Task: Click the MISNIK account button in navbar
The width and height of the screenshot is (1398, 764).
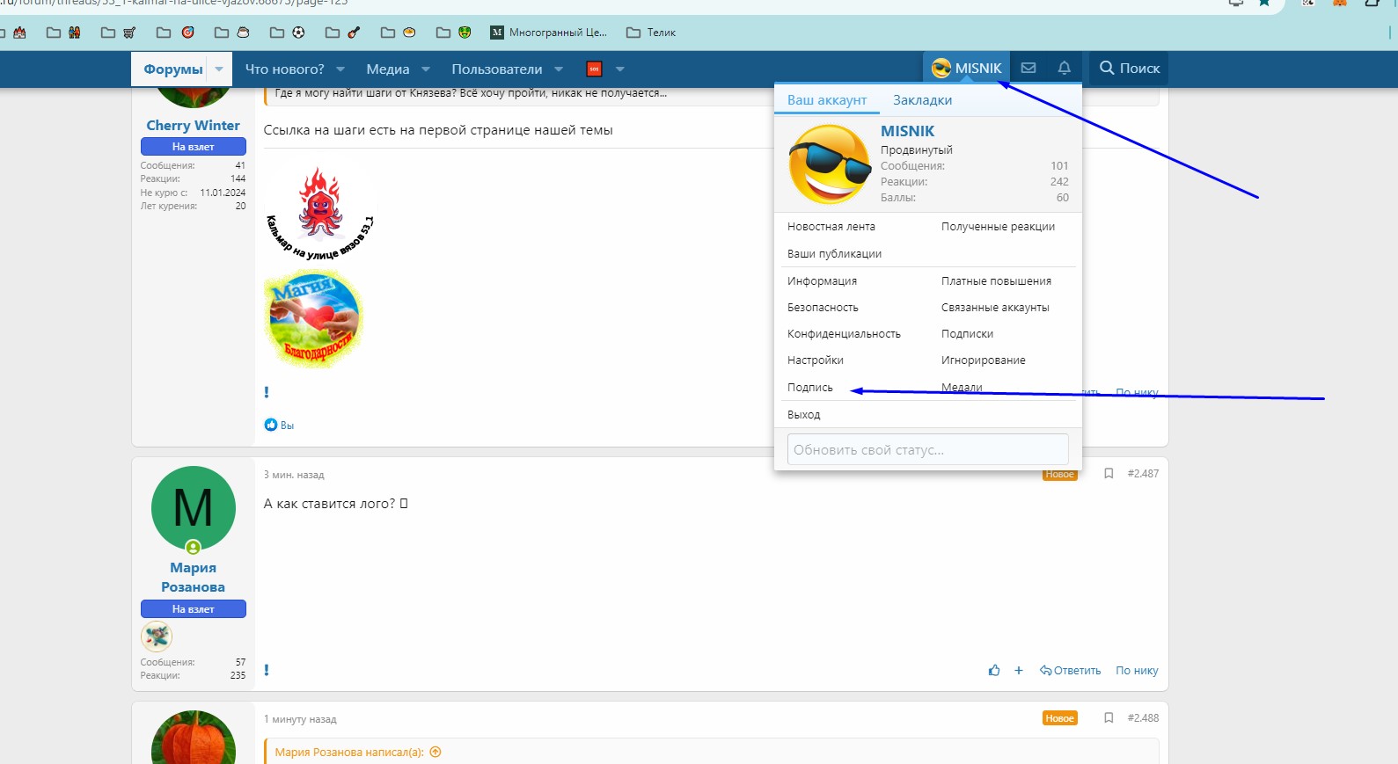Action: coord(966,68)
